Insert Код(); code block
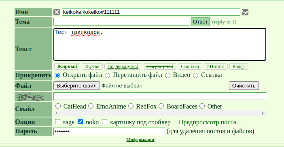 pyautogui.click(x=239, y=66)
